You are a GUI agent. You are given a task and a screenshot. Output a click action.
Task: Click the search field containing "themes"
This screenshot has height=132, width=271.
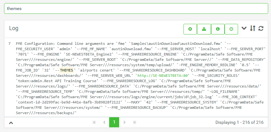pos(136,8)
